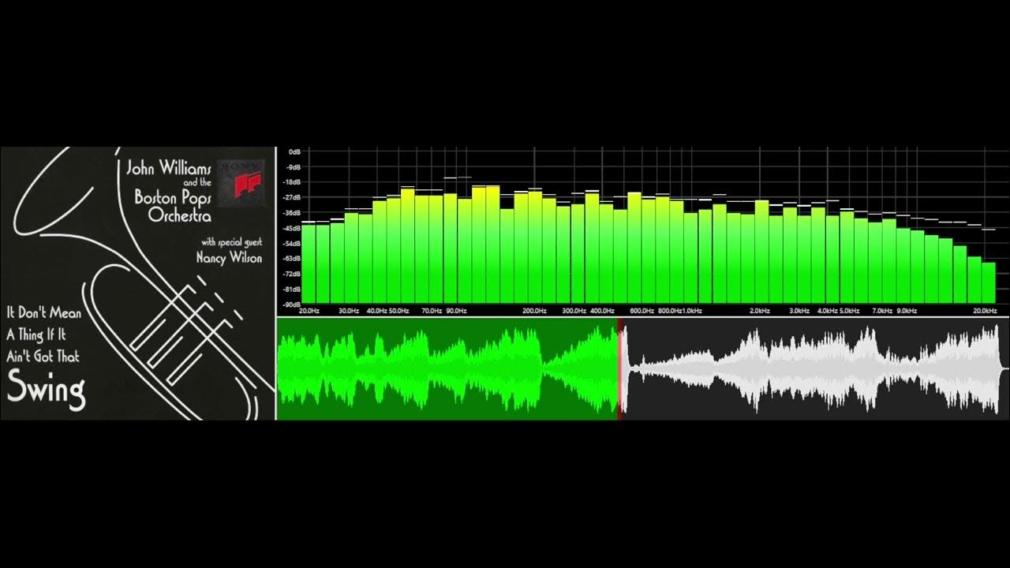The image size is (1010, 568).
Task: Click the '90.0Hz' frequency label
Action: click(x=456, y=312)
